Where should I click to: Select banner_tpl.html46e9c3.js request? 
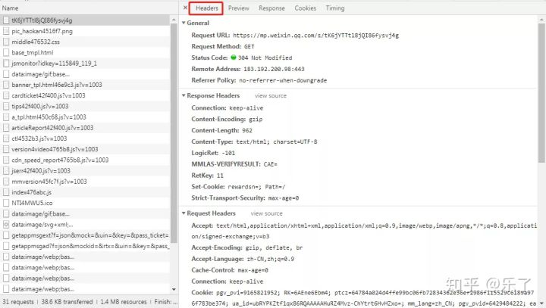click(85, 85)
